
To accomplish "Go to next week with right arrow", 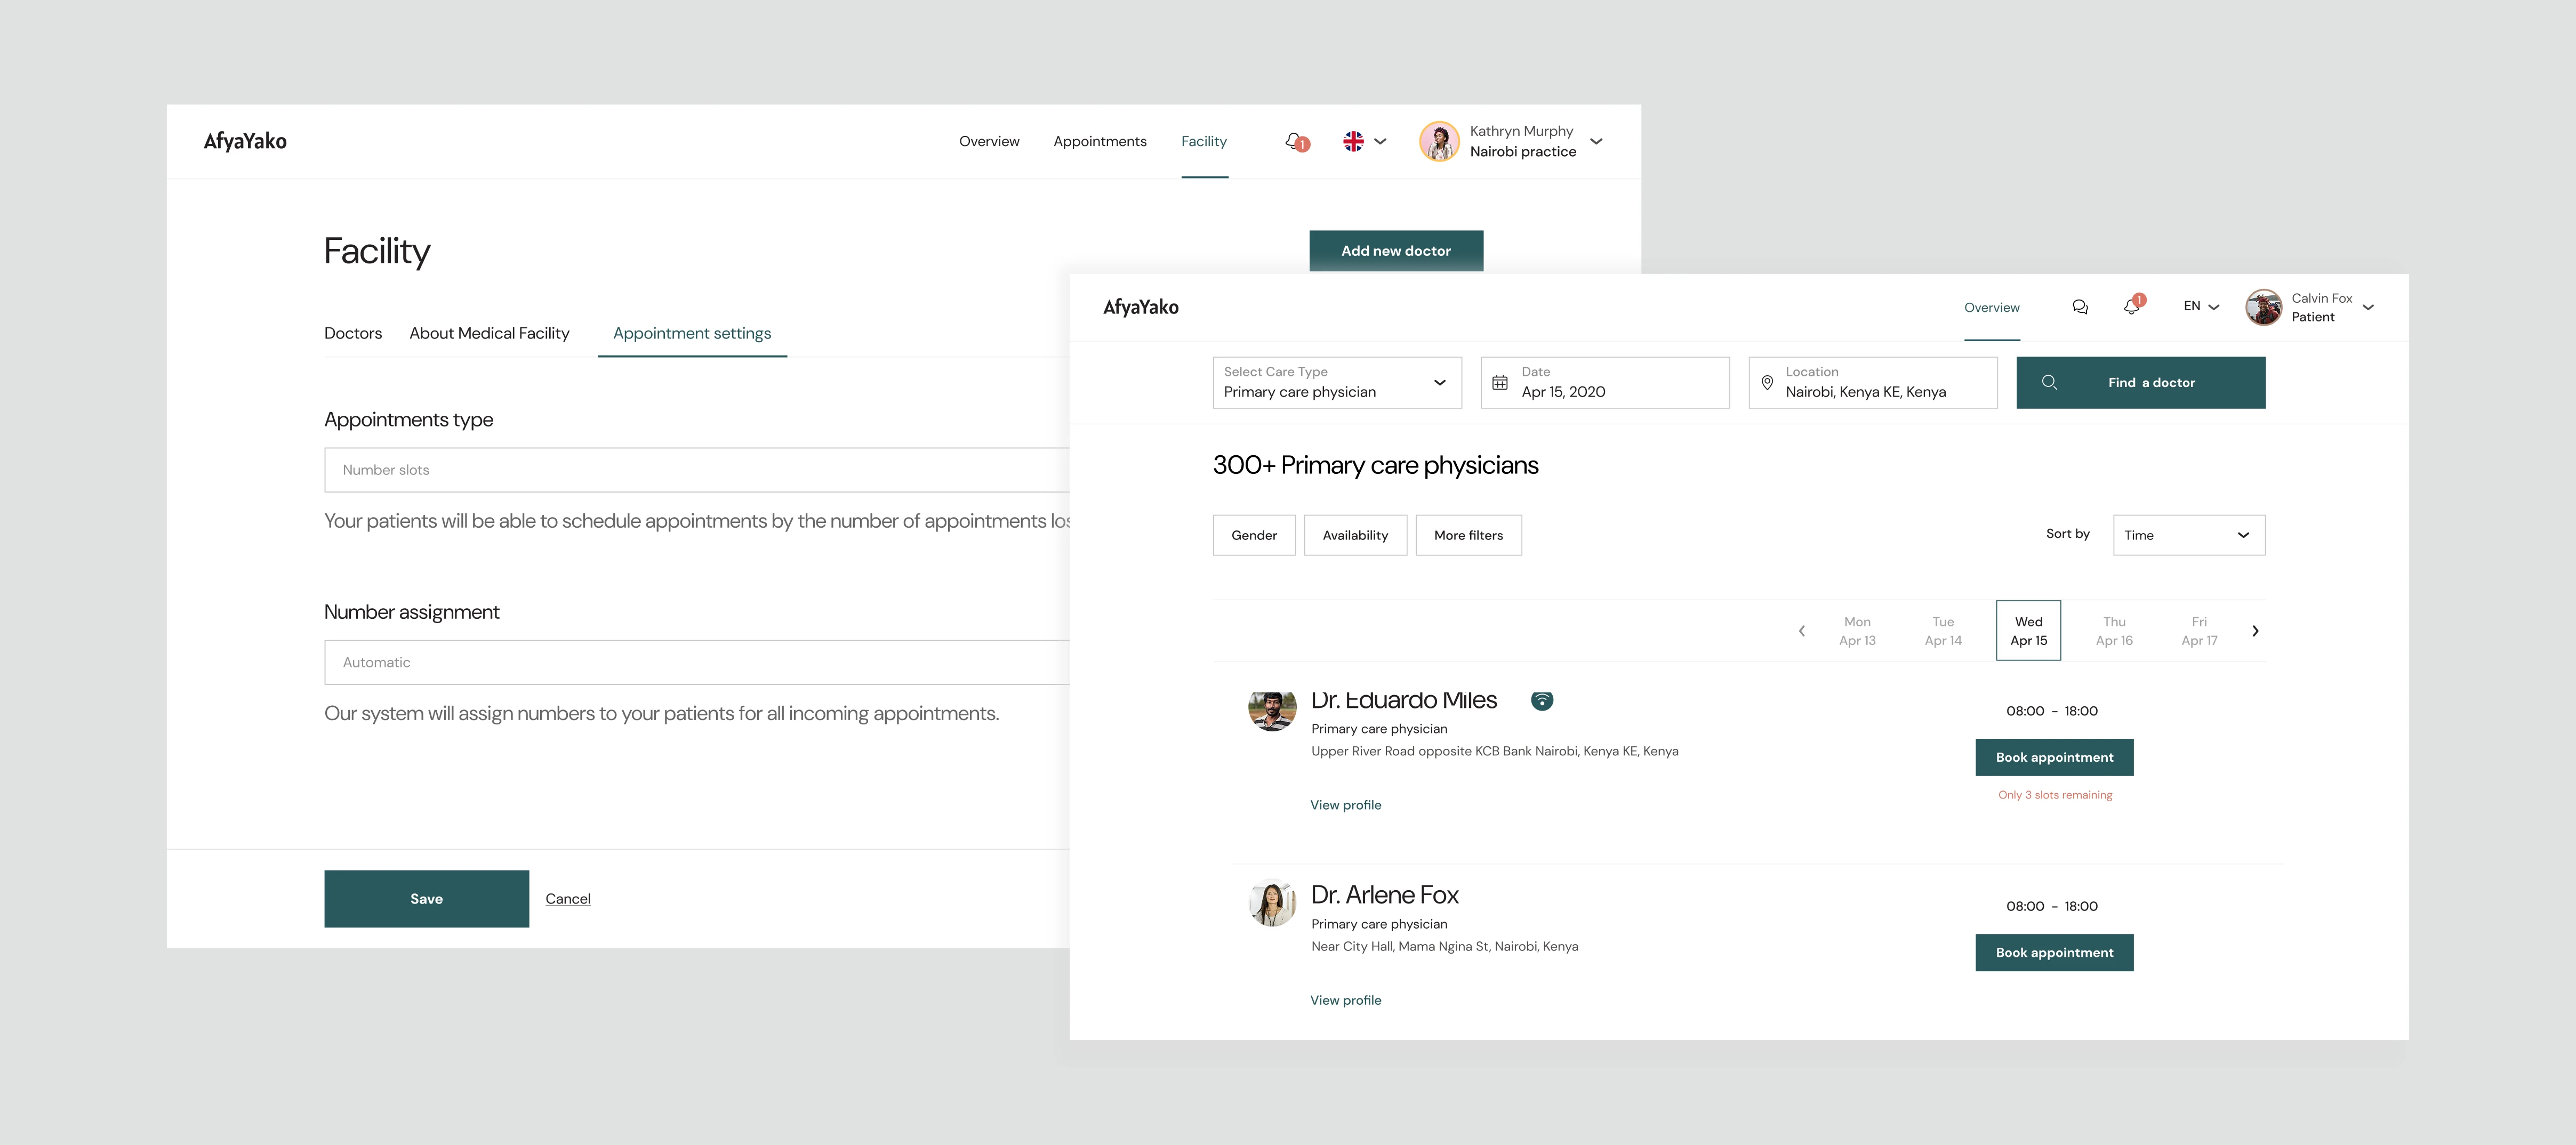I will point(2255,631).
